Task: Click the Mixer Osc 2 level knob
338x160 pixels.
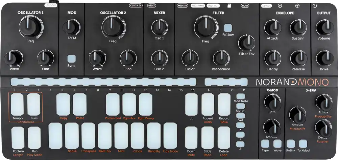Action: pyautogui.click(x=160, y=59)
